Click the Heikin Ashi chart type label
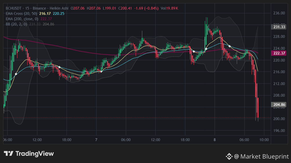The height and width of the screenshot is (163, 291). tap(59, 8)
